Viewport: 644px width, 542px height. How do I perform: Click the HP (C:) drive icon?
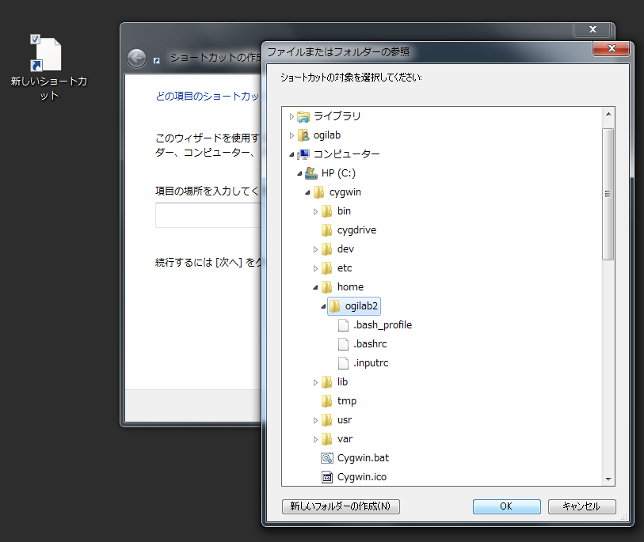[311, 173]
